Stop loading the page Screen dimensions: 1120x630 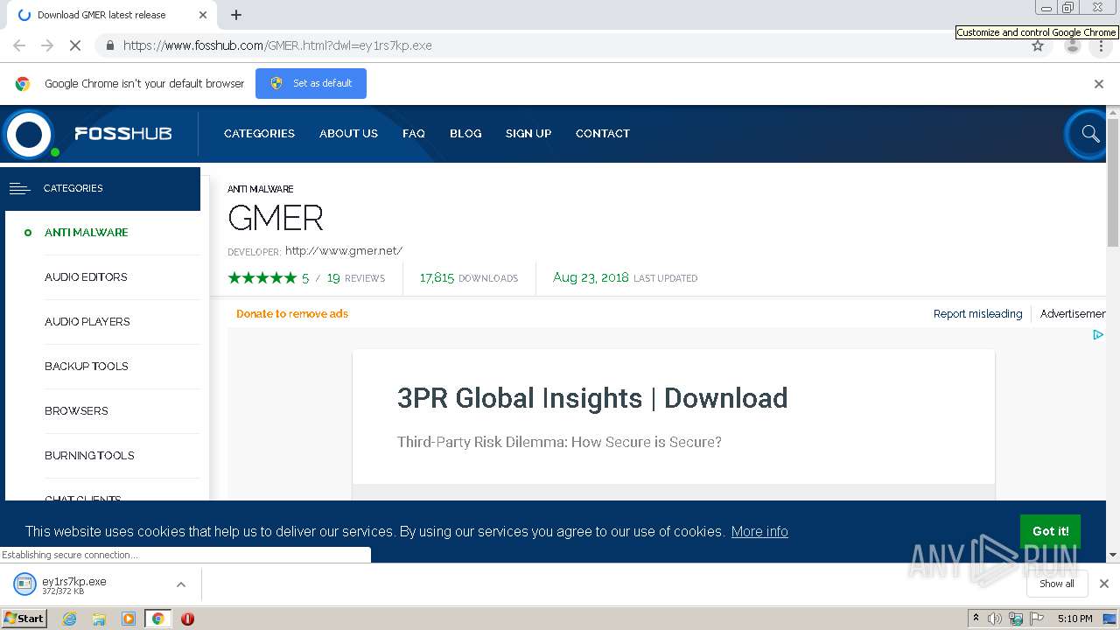75,45
